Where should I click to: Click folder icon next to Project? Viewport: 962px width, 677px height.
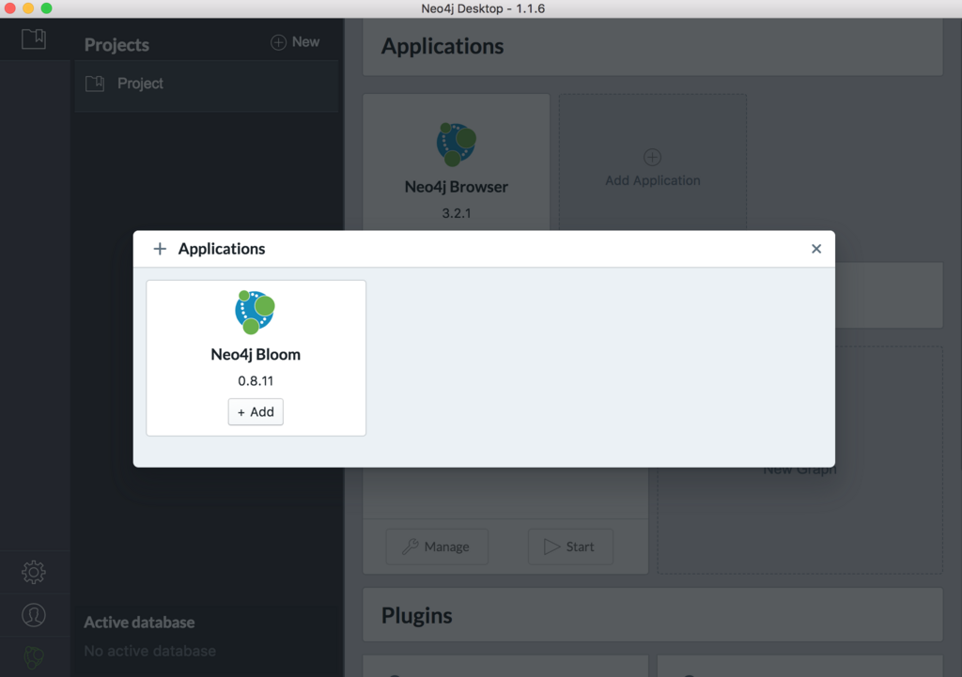(95, 84)
